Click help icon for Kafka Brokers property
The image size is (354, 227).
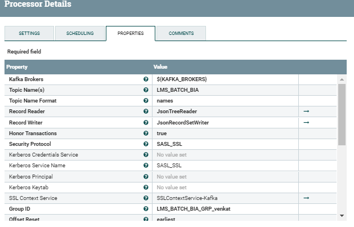146,79
